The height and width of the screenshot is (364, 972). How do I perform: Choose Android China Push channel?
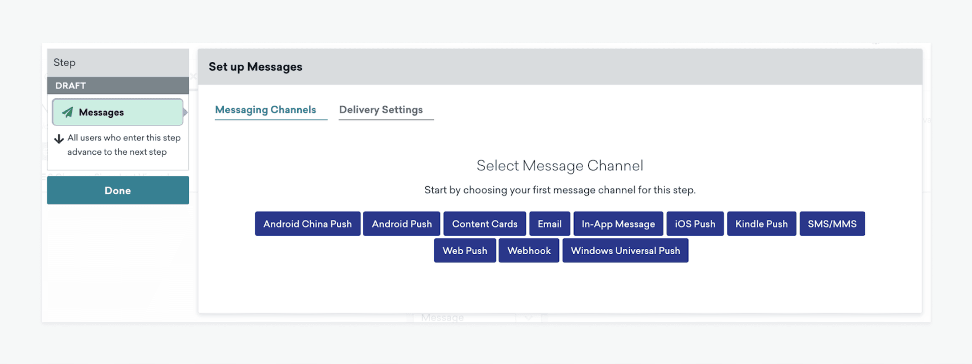tap(307, 224)
